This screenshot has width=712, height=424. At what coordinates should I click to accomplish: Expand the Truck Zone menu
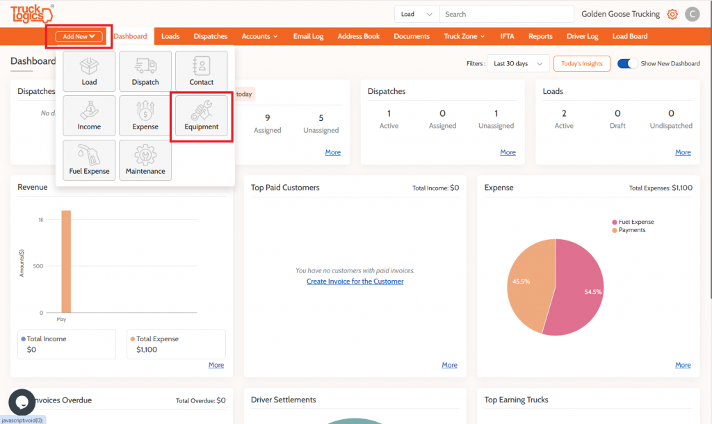[464, 36]
